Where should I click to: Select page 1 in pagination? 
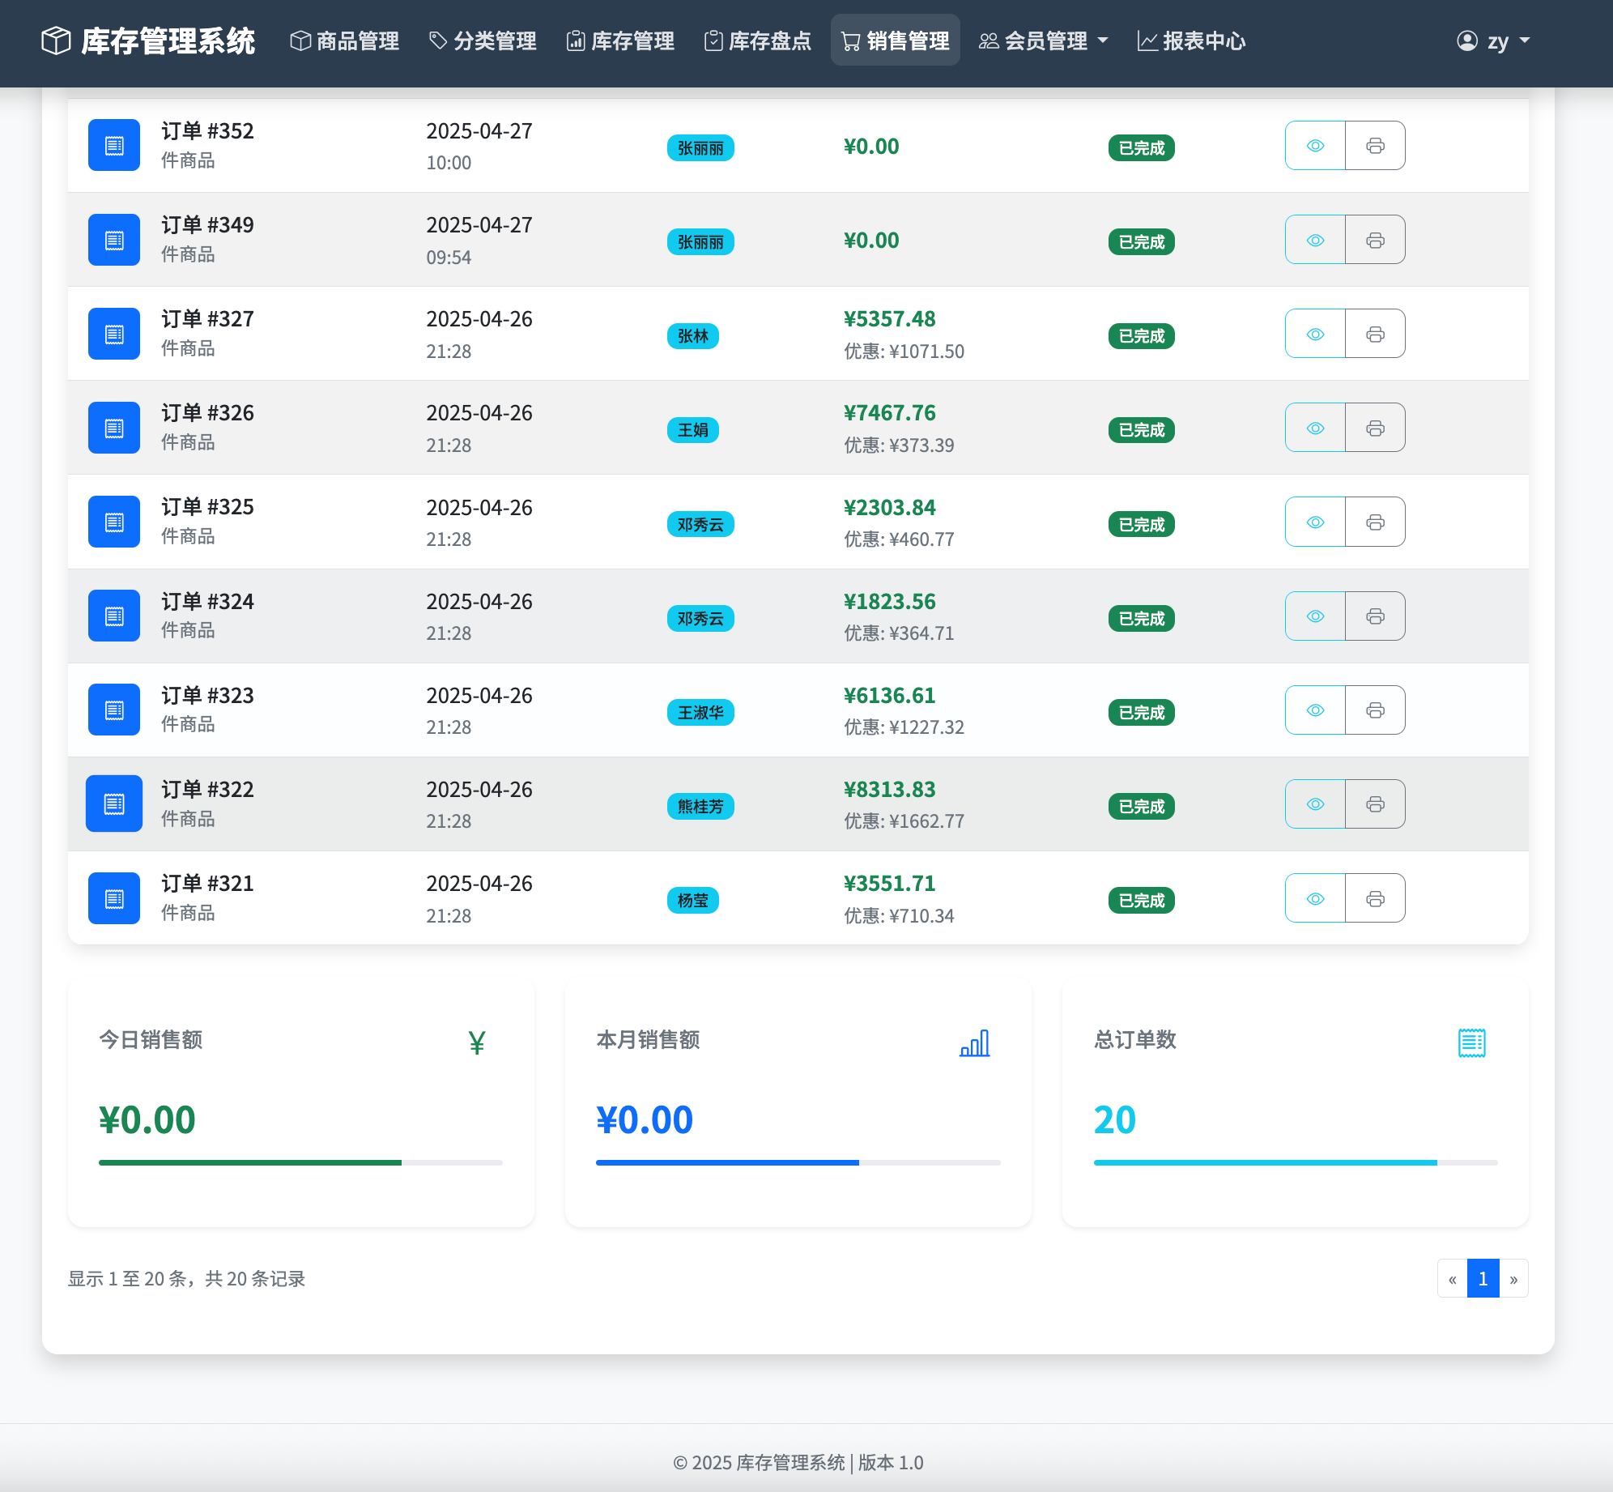point(1483,1279)
